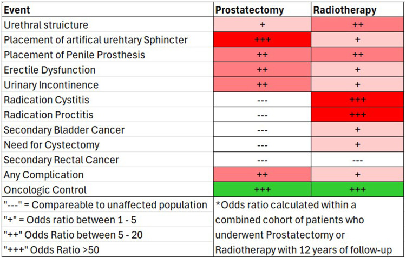406x258 pixels.
Task: Select the Radiation Proctitis row label
Action: [47, 115]
